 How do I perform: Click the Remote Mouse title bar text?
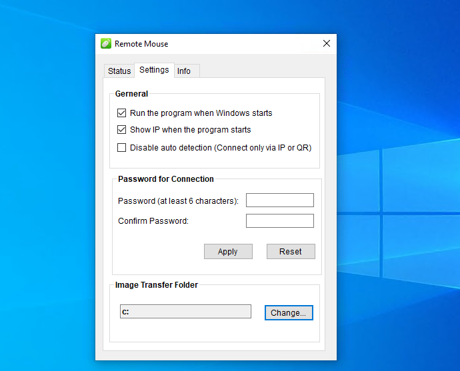point(141,44)
